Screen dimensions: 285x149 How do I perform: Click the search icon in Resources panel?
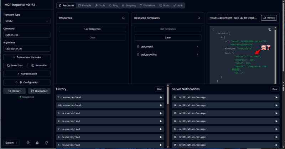[123, 18]
